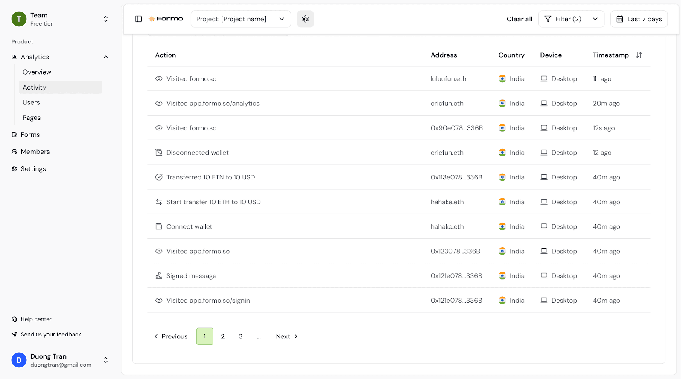Select Activity in sidebar
The image size is (683, 379).
[x=60, y=87]
